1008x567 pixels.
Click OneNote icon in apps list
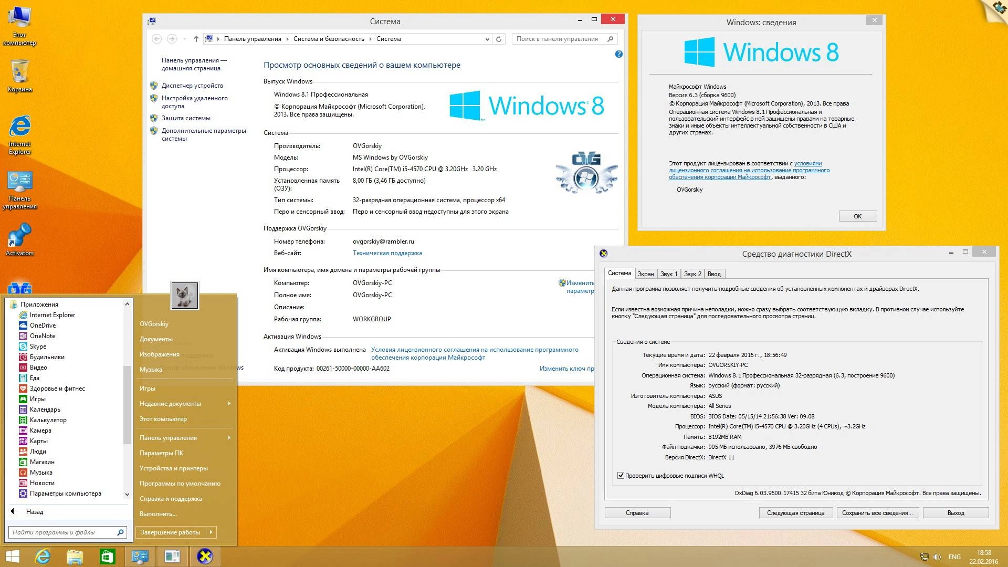point(23,336)
